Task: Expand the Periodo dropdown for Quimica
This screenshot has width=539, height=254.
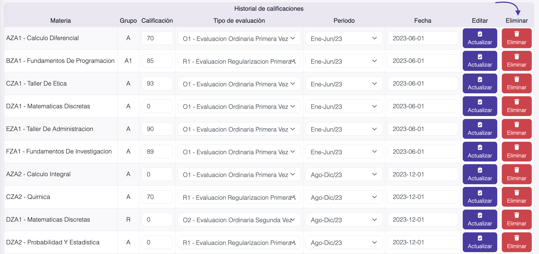Action: pyautogui.click(x=344, y=197)
